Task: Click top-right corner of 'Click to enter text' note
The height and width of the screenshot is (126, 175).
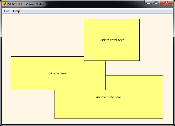Action: click(139, 19)
